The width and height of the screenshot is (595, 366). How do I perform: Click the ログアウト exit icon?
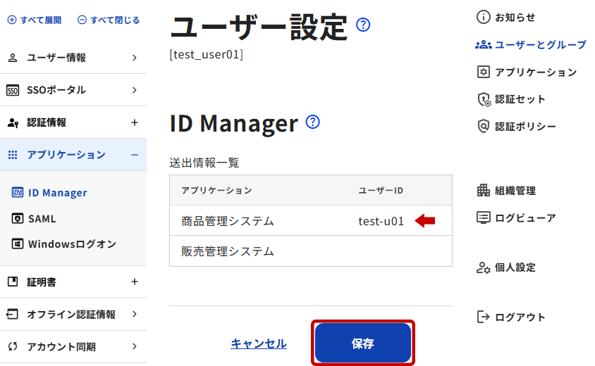pos(483,317)
